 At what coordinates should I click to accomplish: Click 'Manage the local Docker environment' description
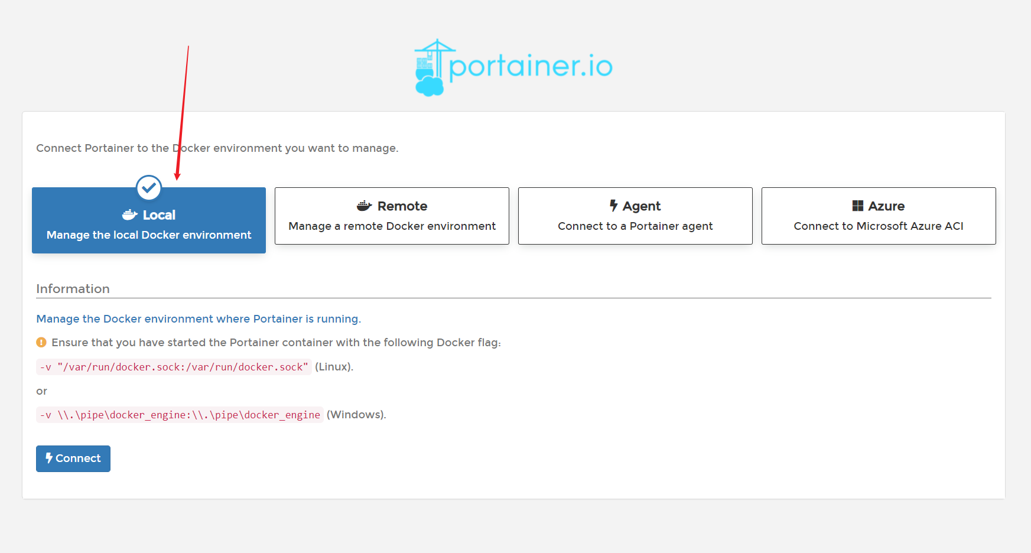pos(149,235)
